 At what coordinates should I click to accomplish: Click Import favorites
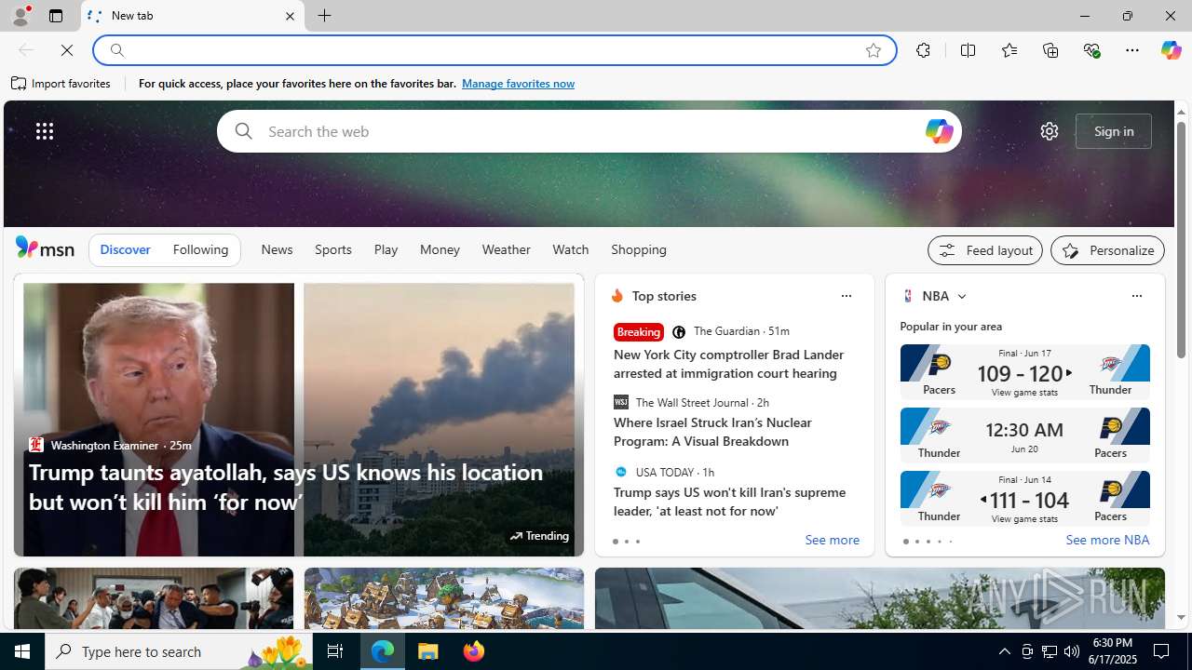click(61, 84)
